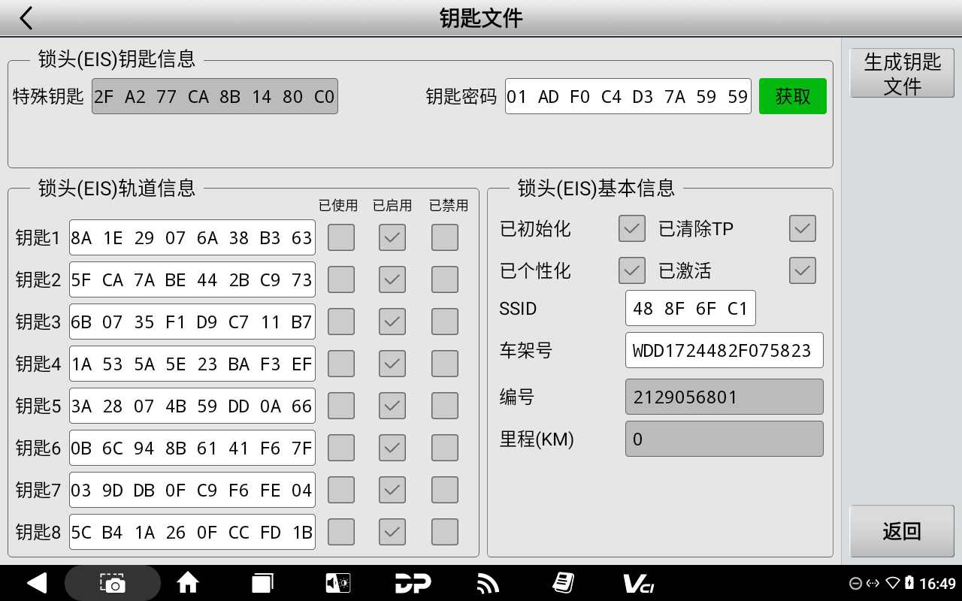The height and width of the screenshot is (601, 962).
Task: Go back using the top-left arrow
Action: coord(26,18)
